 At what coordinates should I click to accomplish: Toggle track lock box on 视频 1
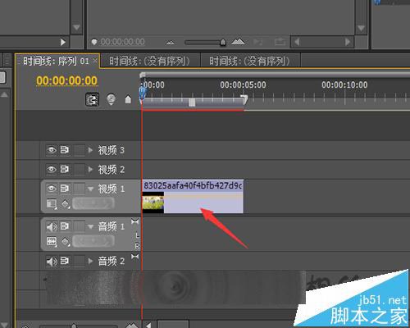point(80,189)
